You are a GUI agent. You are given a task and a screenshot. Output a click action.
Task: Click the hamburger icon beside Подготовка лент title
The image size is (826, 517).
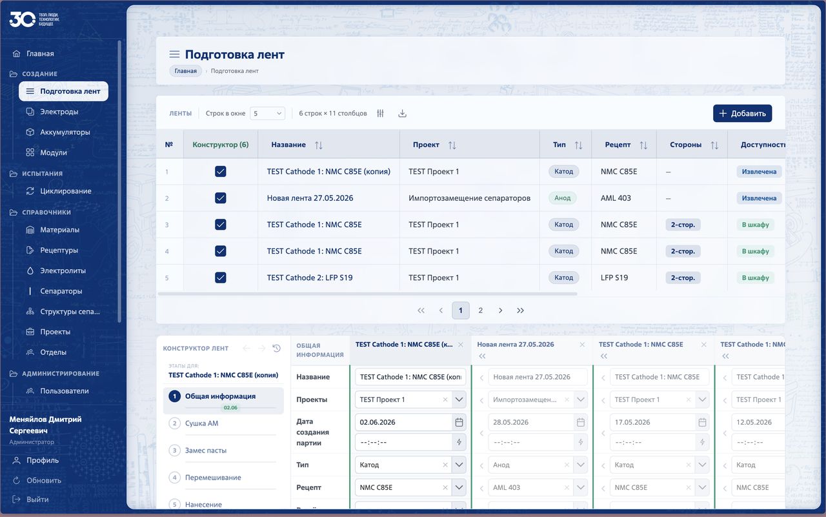(x=174, y=54)
